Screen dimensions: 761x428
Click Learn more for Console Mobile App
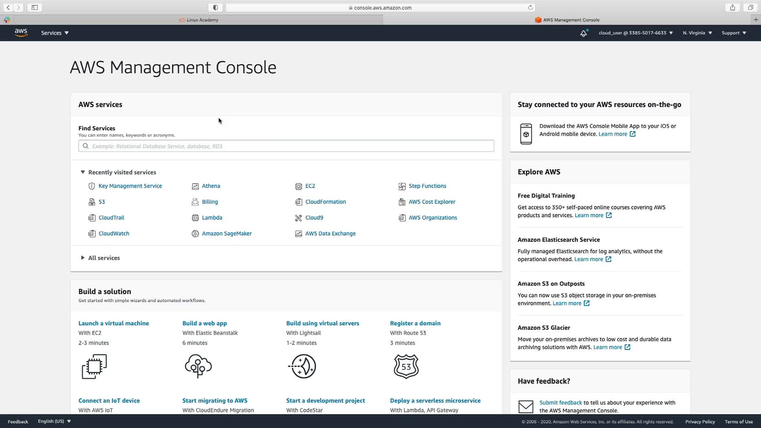coord(617,134)
